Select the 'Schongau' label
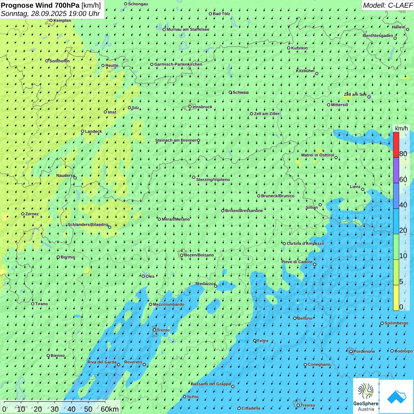414x414 pixels. pos(138,4)
